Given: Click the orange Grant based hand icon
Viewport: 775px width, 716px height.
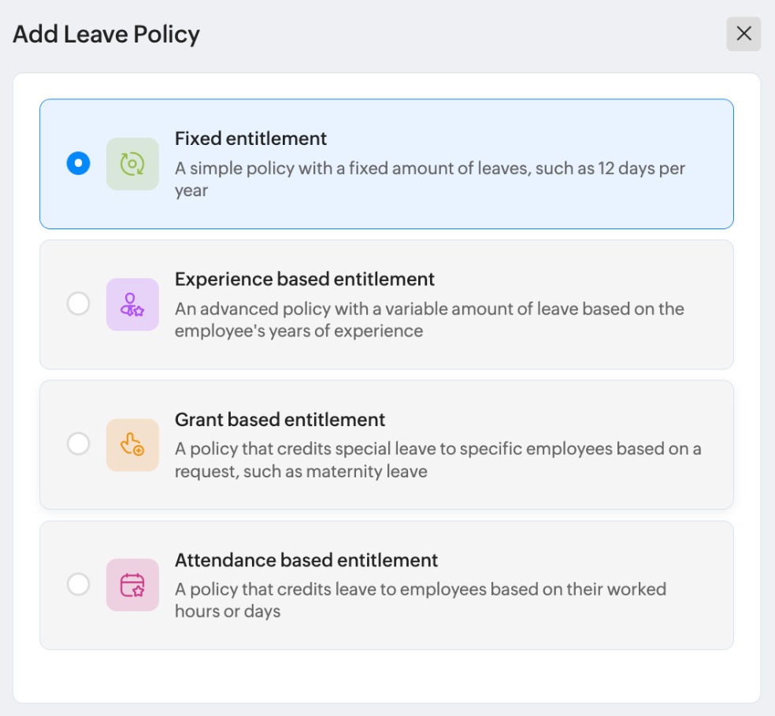Looking at the screenshot, I should point(132,445).
